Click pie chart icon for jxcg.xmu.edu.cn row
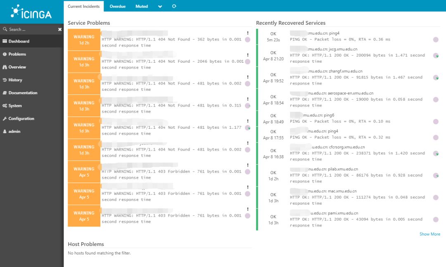 point(436,55)
